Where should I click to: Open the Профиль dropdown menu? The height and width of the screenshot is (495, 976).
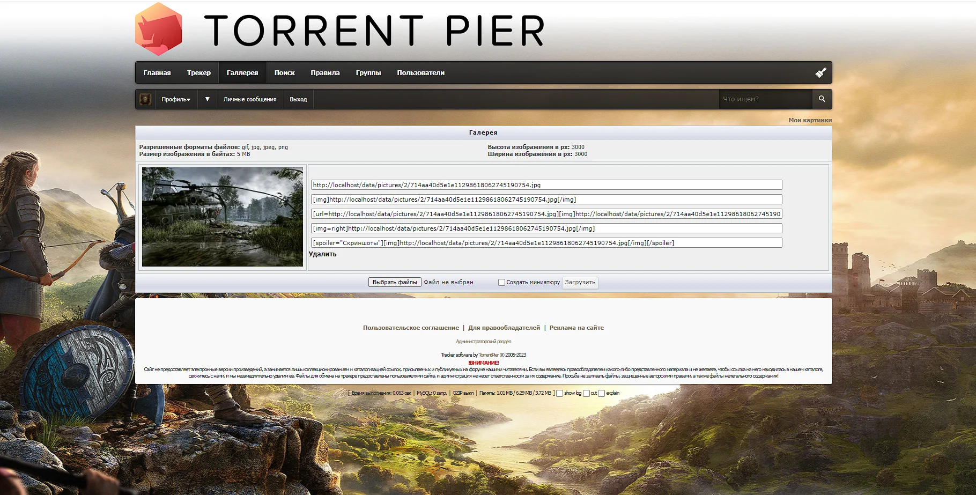point(176,99)
